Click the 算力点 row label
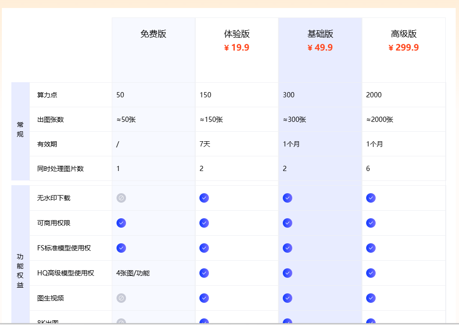459x325 pixels. coord(47,95)
